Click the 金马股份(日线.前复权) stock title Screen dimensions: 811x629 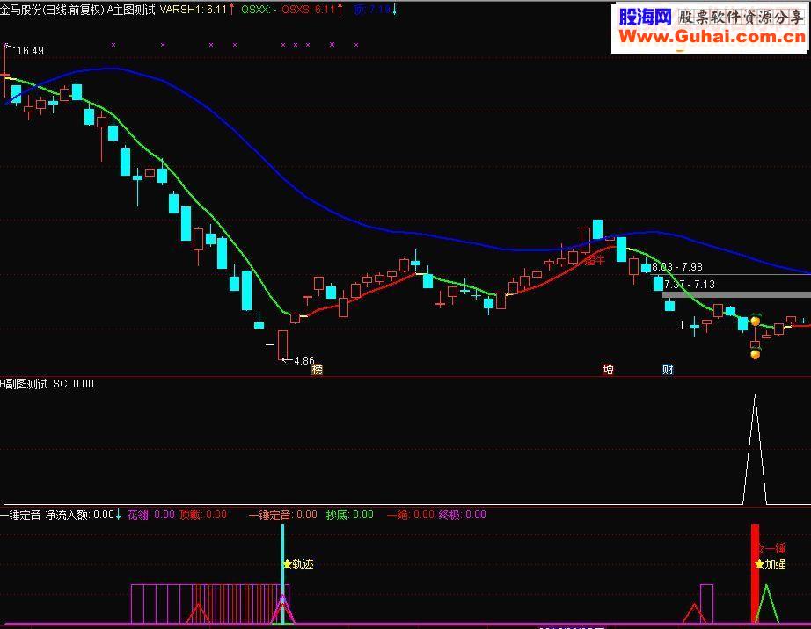point(52,10)
